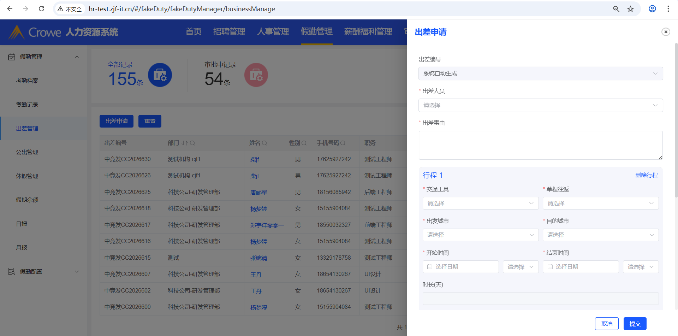Bookmark this page with star icon

[x=630, y=9]
